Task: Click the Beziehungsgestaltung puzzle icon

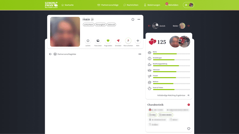Action: coord(149,65)
